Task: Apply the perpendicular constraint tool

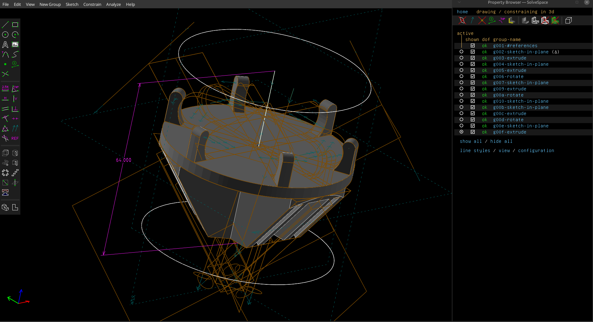Action: point(15,109)
